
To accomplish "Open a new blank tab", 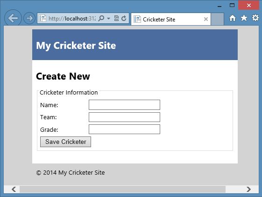I will pyautogui.click(x=217, y=19).
